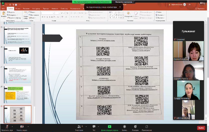This screenshot has height=132, width=209.
Task: Open the Реакции reactions icon
Action: [135, 126]
